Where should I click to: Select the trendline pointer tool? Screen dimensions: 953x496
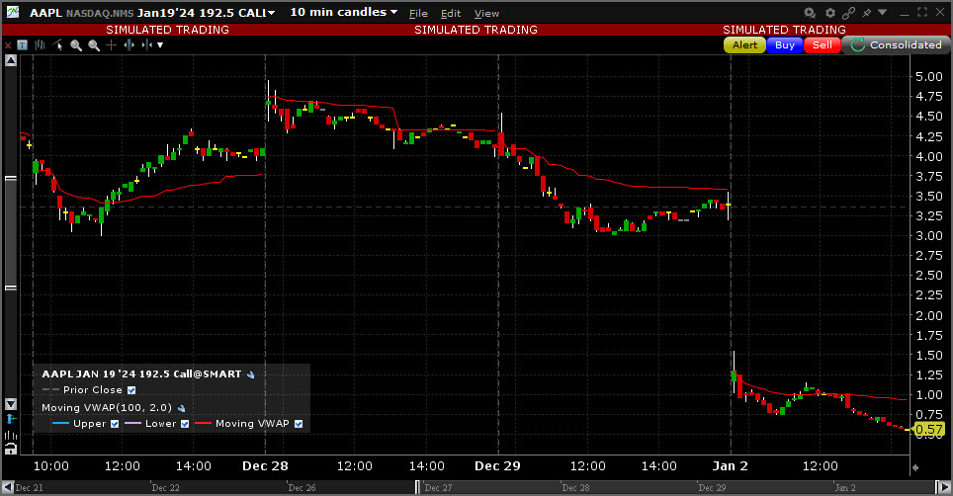pyautogui.click(x=57, y=44)
